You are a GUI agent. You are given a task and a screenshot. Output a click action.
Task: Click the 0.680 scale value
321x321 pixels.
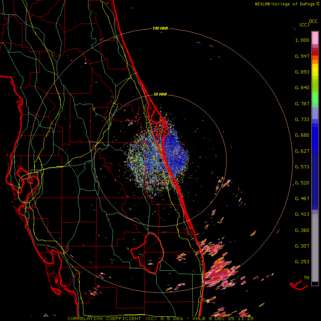[302, 135]
